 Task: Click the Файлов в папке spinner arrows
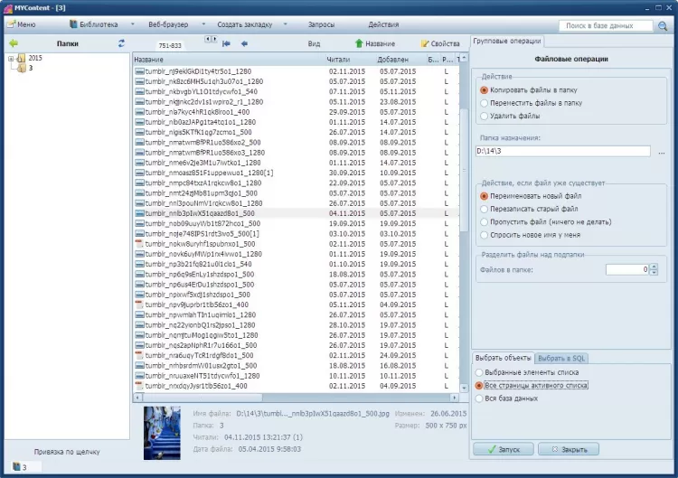(654, 269)
